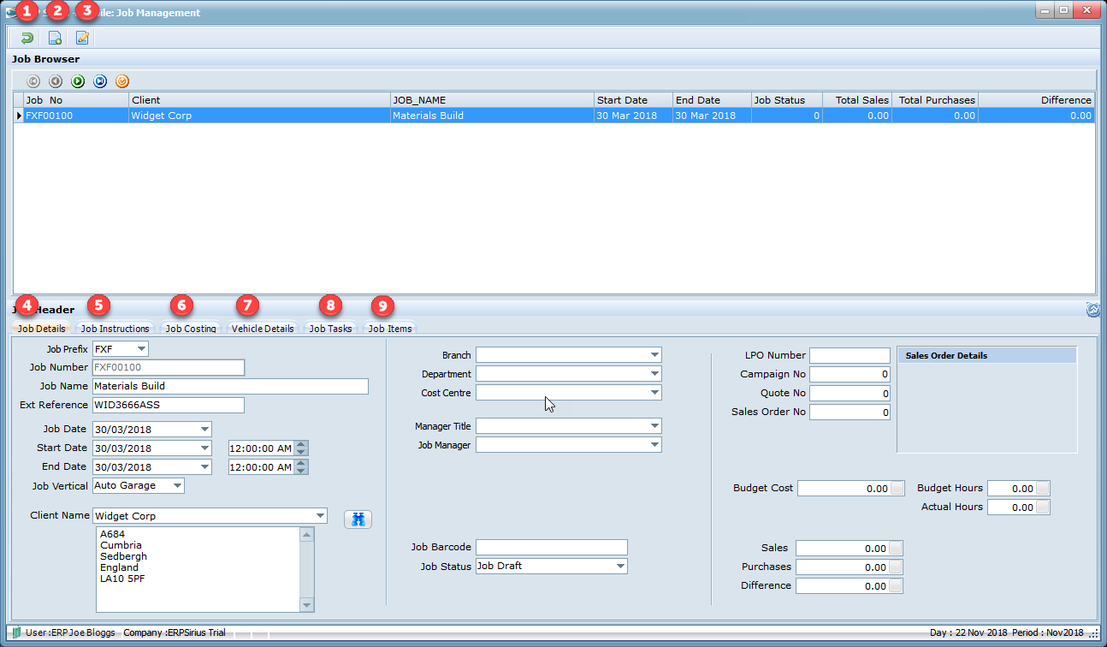Click the orange refresh icon in Job Browser

click(x=122, y=81)
